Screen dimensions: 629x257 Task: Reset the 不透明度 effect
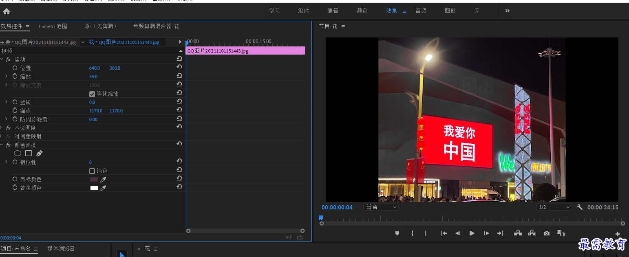pos(179,127)
